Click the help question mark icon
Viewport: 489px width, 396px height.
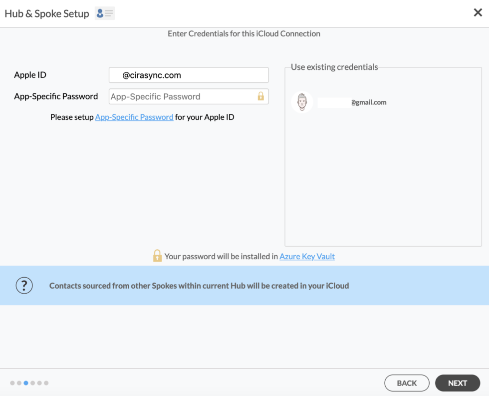[x=24, y=285]
